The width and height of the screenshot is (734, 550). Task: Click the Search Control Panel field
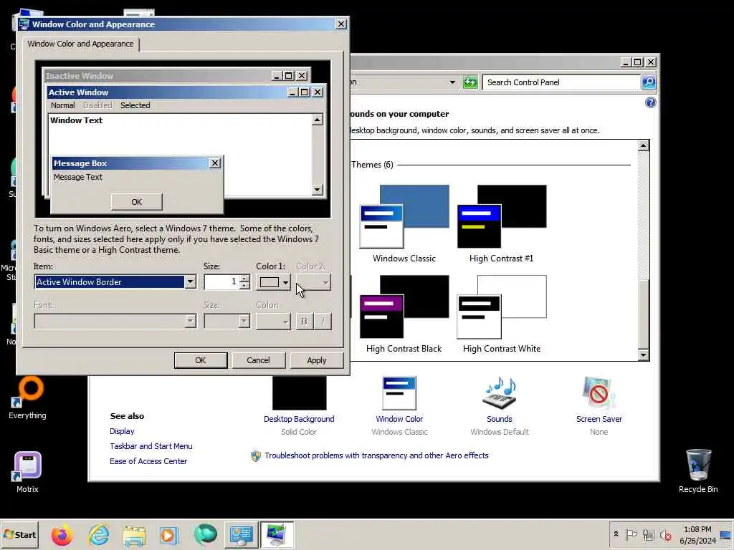point(561,82)
